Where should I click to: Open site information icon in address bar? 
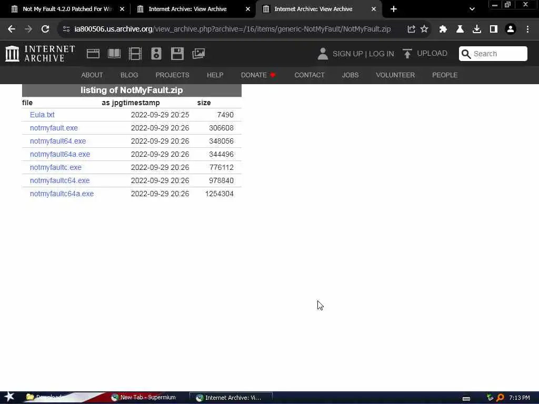66,29
